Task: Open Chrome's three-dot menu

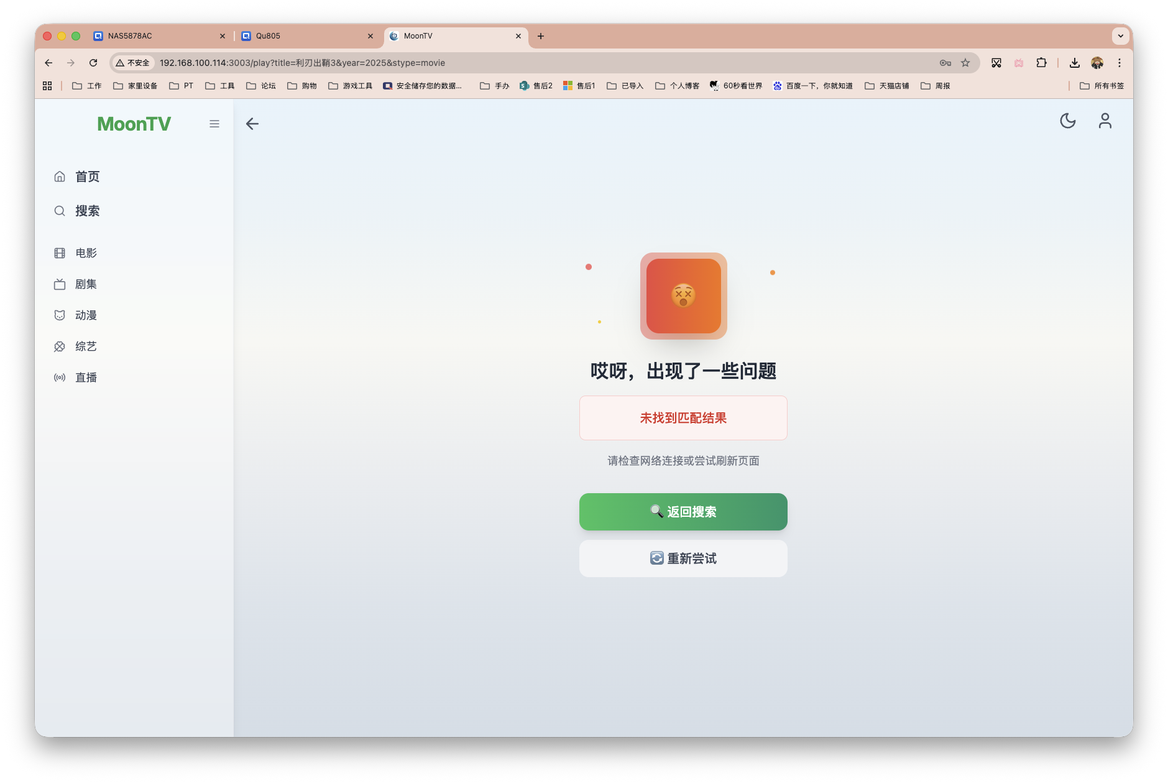Action: tap(1120, 63)
